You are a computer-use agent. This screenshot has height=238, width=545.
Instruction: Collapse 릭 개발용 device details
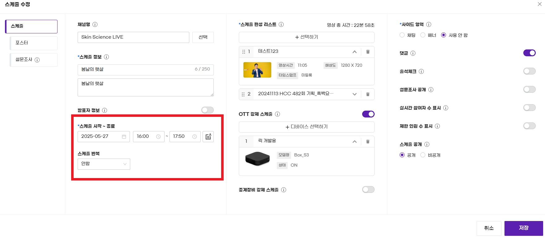(x=354, y=142)
